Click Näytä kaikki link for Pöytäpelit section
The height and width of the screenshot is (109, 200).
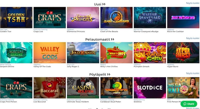pos(192,73)
